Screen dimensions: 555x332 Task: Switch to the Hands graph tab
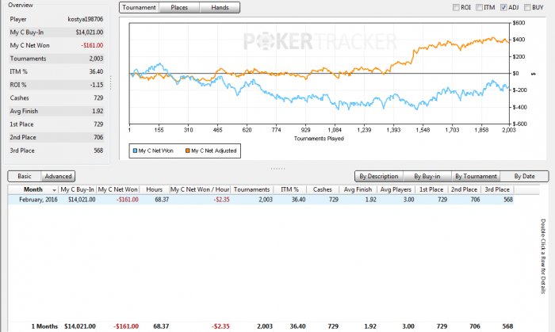pos(220,7)
